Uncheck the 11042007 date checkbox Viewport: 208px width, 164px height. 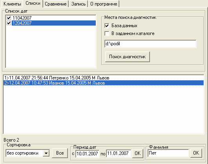tap(9, 18)
